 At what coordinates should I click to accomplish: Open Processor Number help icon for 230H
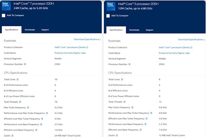click(25, 64)
